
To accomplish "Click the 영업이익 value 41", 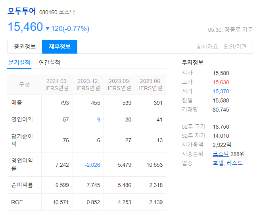I will tap(159, 120).
